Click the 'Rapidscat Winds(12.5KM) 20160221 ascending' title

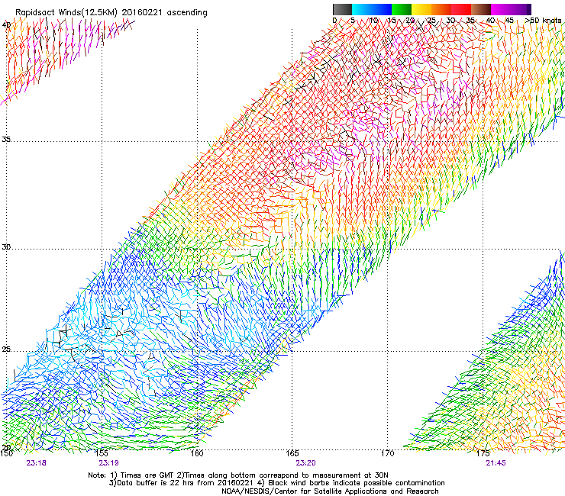[x=111, y=13]
